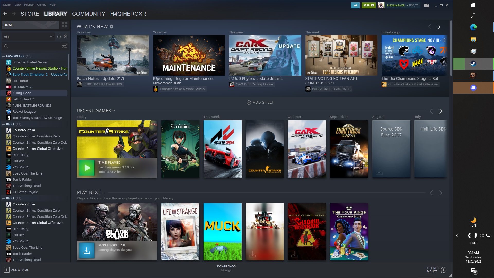Image resolution: width=494 pixels, height=278 pixels.
Task: Click ADD A GAME button
Action: click(16, 270)
